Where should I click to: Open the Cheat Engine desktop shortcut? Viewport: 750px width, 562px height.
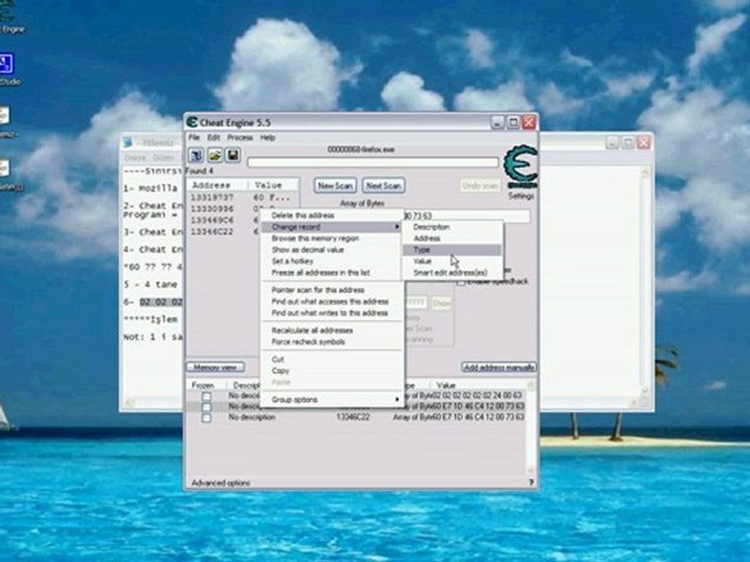click(9, 16)
